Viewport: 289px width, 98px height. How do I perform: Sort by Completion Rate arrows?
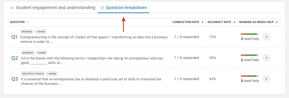pos(202,22)
